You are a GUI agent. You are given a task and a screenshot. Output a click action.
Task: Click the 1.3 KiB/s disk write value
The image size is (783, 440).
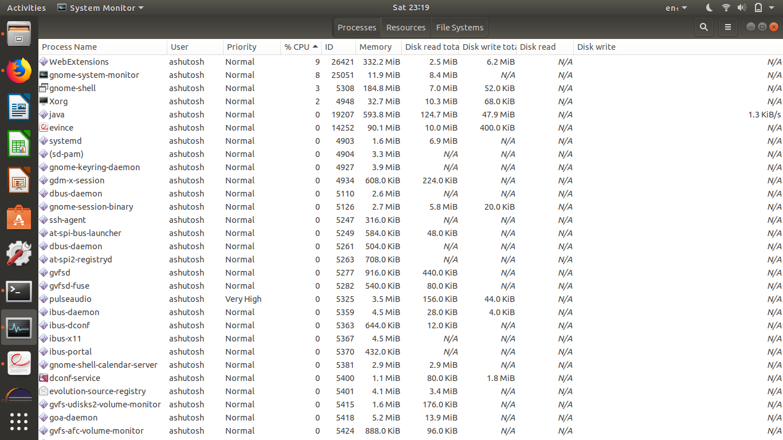(765, 114)
